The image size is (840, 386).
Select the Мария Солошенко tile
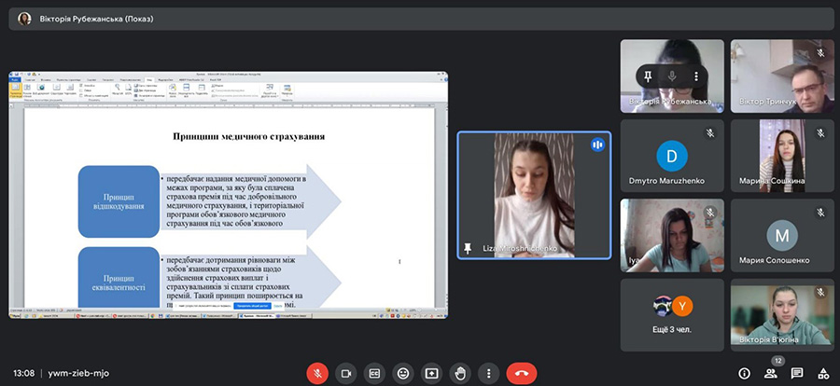click(x=782, y=236)
